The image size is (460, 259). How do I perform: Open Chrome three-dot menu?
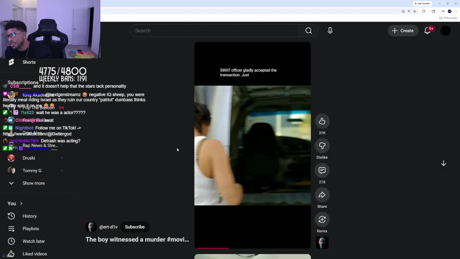point(456,11)
